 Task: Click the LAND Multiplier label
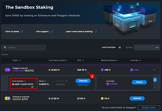click(x=109, y=47)
